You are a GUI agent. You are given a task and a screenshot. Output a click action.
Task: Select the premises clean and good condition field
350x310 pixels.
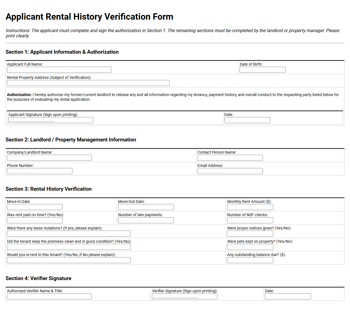[x=69, y=247]
